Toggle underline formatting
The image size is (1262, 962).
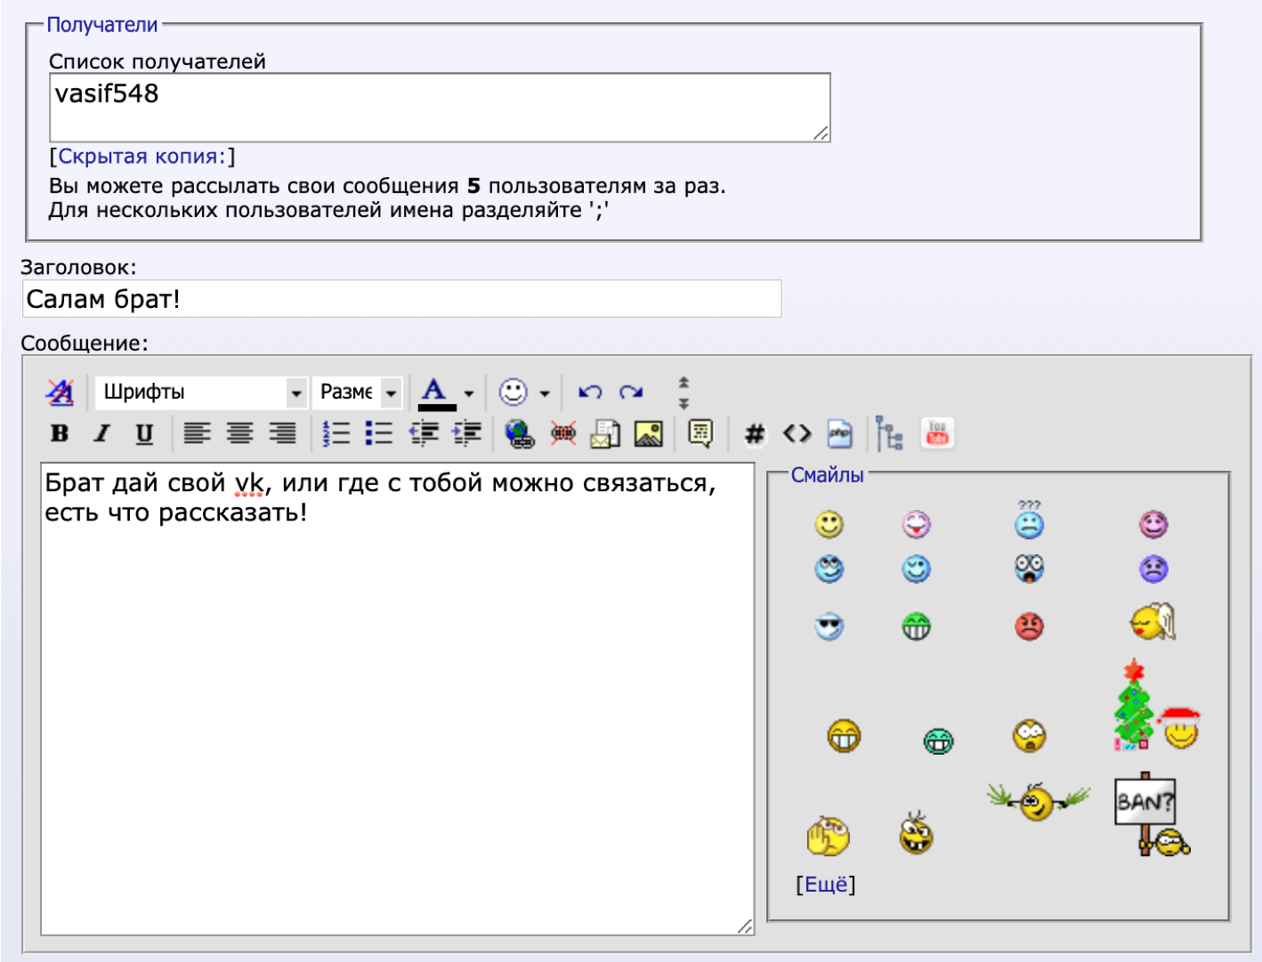(x=144, y=433)
